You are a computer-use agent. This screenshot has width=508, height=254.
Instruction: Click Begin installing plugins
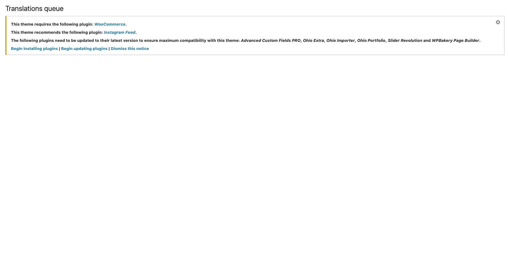34,49
